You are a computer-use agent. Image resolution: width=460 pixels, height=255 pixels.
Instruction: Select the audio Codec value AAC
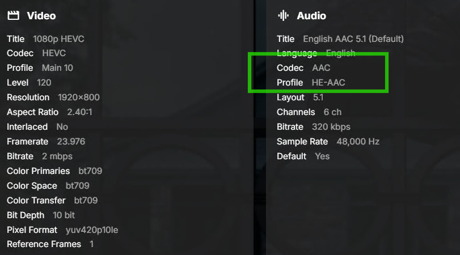click(321, 68)
